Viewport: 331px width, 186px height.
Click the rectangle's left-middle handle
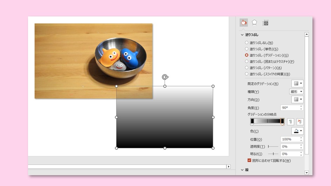click(x=117, y=117)
